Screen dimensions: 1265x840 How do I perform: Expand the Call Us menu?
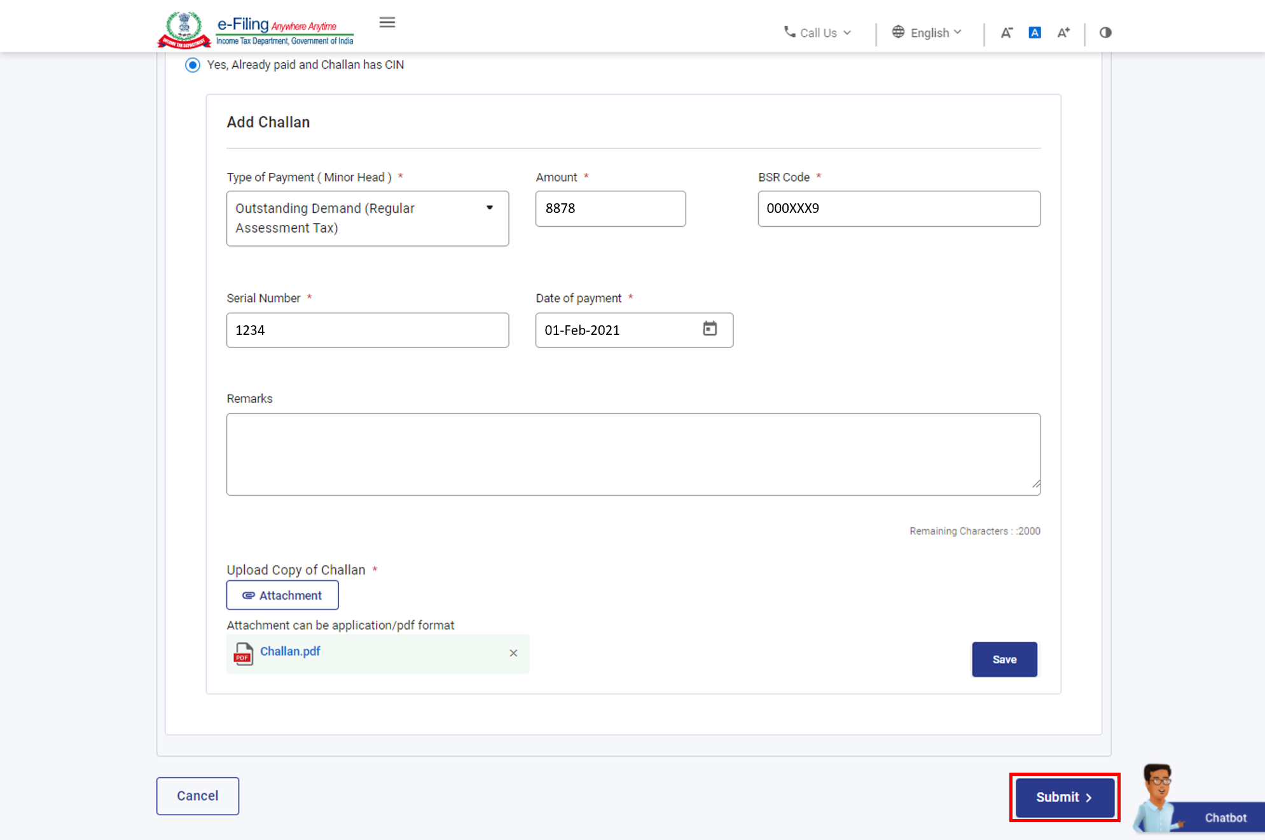(817, 32)
